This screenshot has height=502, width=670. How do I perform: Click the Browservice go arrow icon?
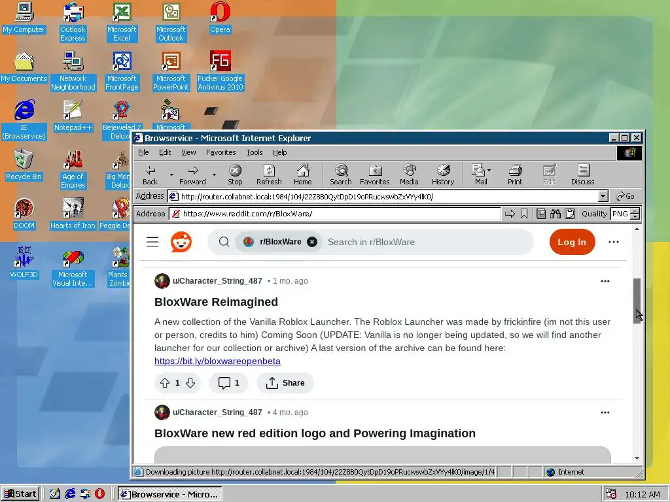(x=510, y=214)
